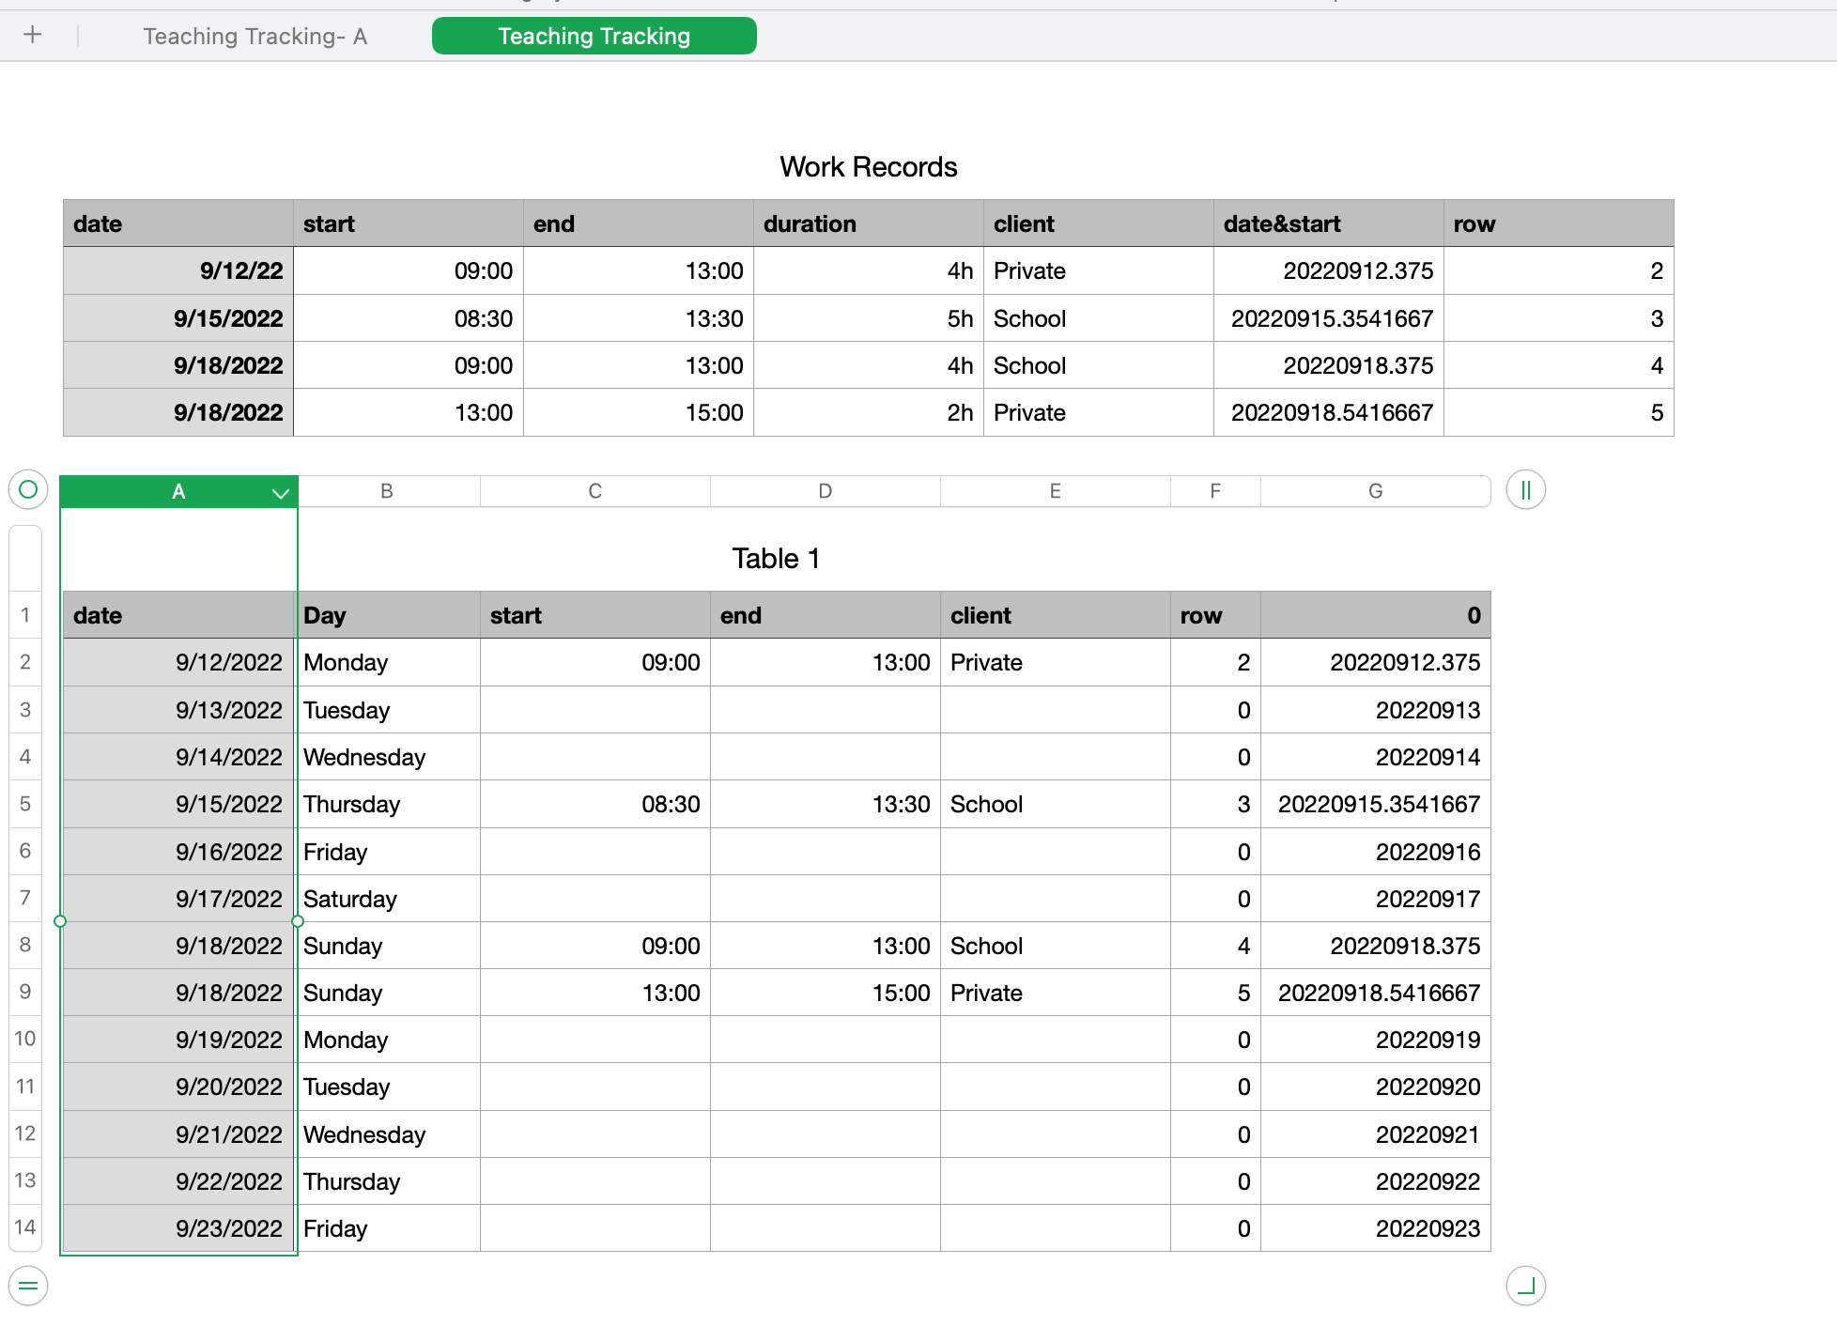This screenshot has height=1326, width=1837.
Task: Select row 14 header number
Action: pyautogui.click(x=25, y=1227)
